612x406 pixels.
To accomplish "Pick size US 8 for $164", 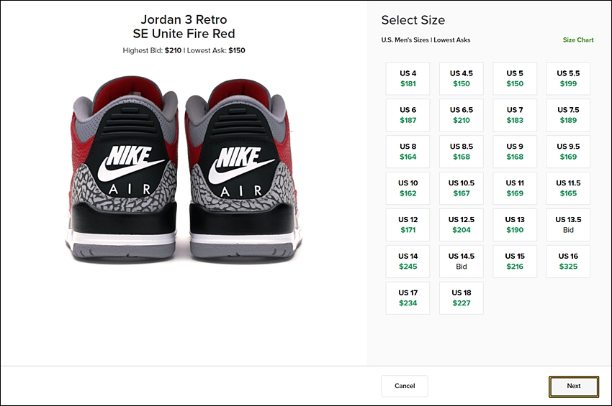I will click(408, 152).
